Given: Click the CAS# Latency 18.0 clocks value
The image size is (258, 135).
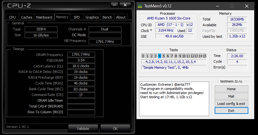Looking at the screenshot, I should click(x=81, y=66).
